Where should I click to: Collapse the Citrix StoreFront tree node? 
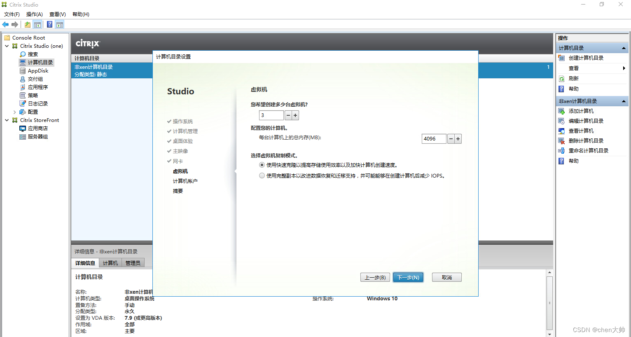click(7, 120)
